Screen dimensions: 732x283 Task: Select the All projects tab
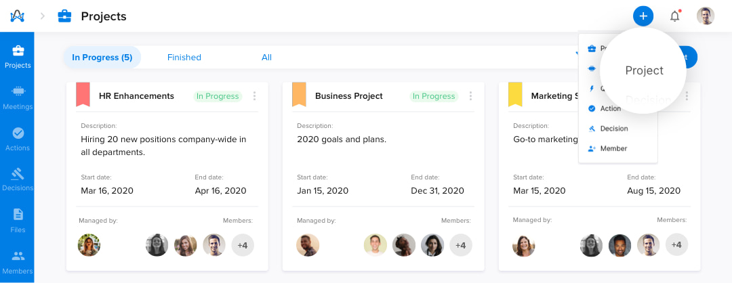pyautogui.click(x=266, y=58)
